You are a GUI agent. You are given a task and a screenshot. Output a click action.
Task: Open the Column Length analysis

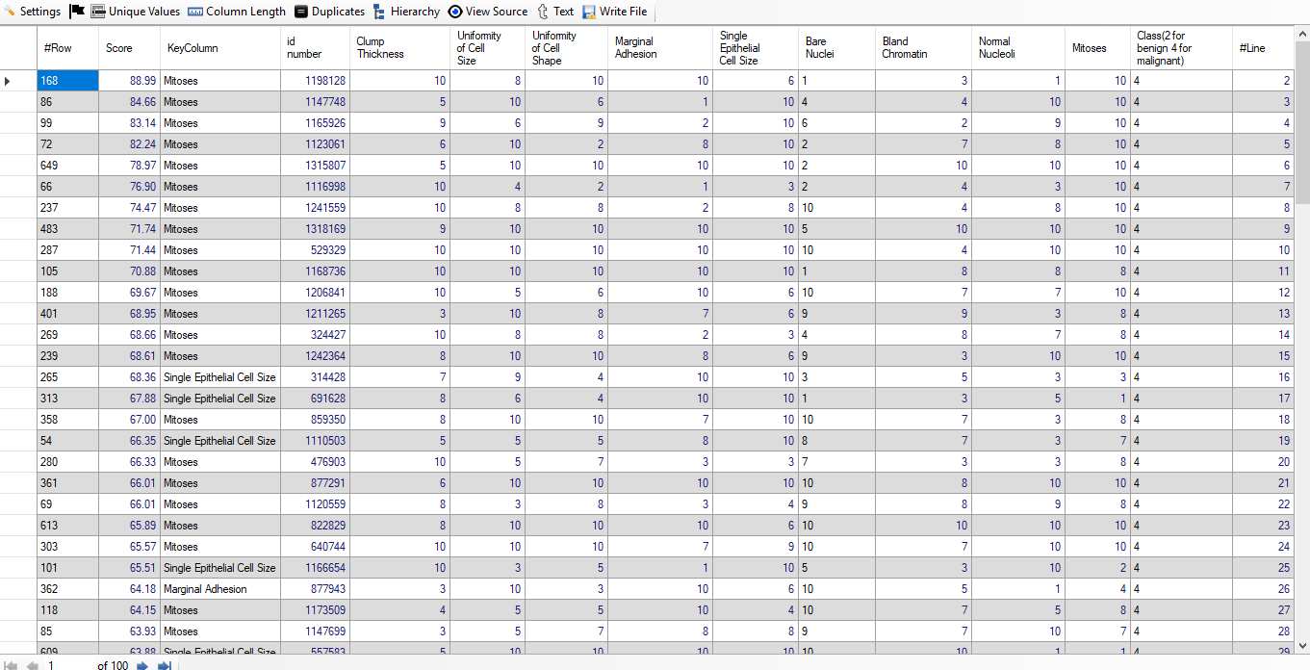click(236, 12)
